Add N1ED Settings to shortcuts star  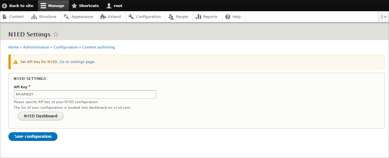click(x=56, y=34)
